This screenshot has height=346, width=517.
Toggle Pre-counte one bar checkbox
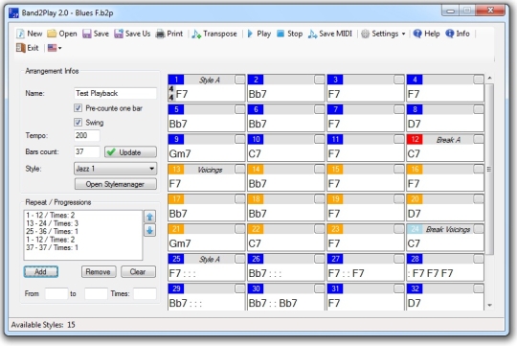click(79, 108)
